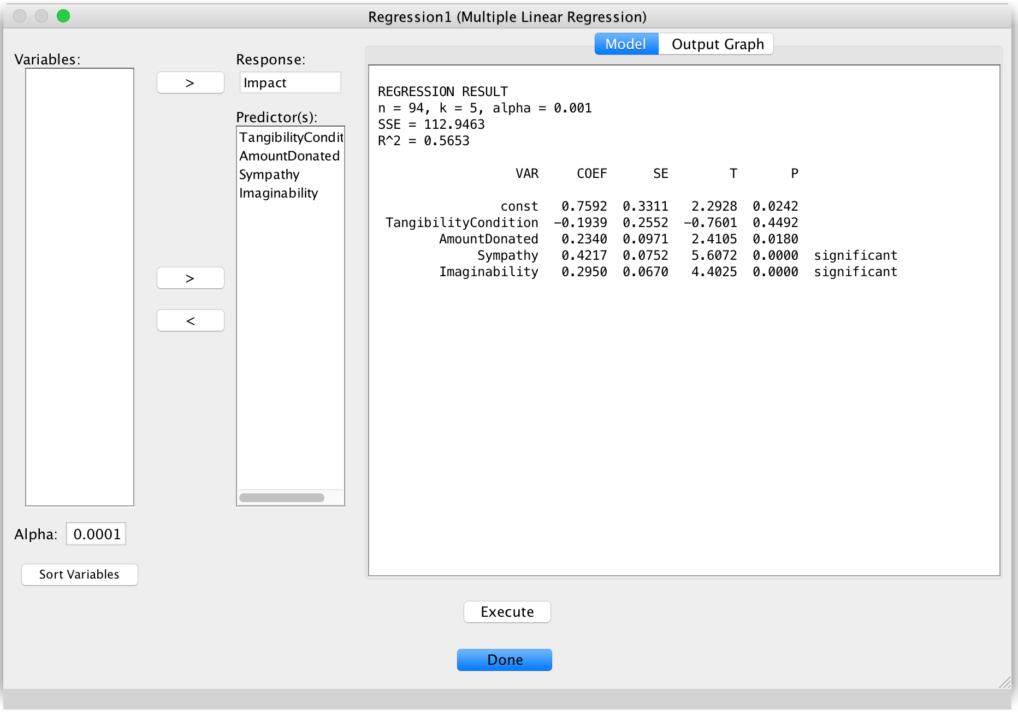The height and width of the screenshot is (715, 1018).
Task: Click the top > arrow to assign response
Action: (190, 82)
